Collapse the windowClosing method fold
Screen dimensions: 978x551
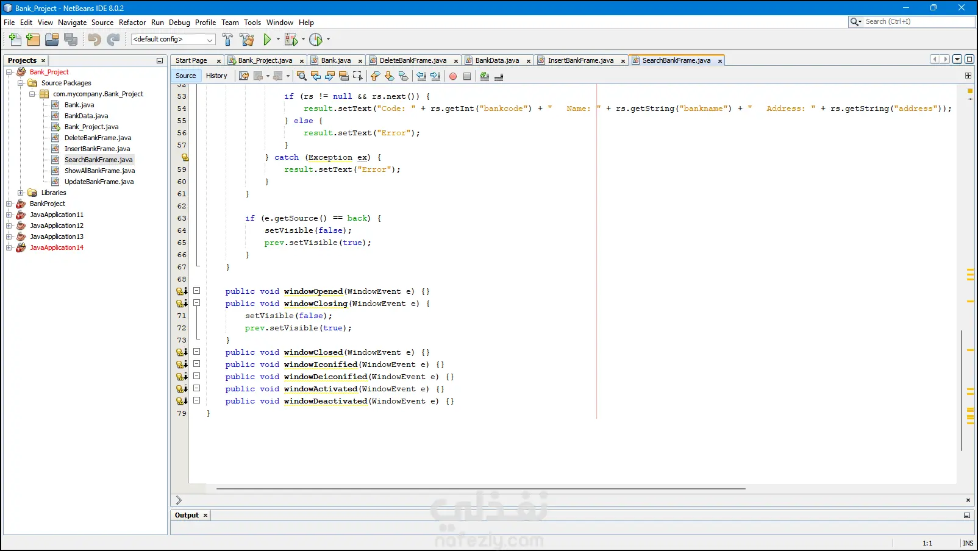click(197, 303)
